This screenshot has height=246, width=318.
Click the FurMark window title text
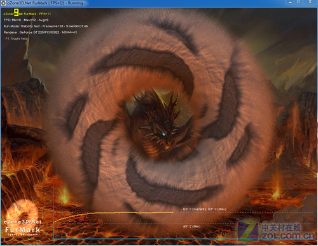pyautogui.click(x=46, y=3)
